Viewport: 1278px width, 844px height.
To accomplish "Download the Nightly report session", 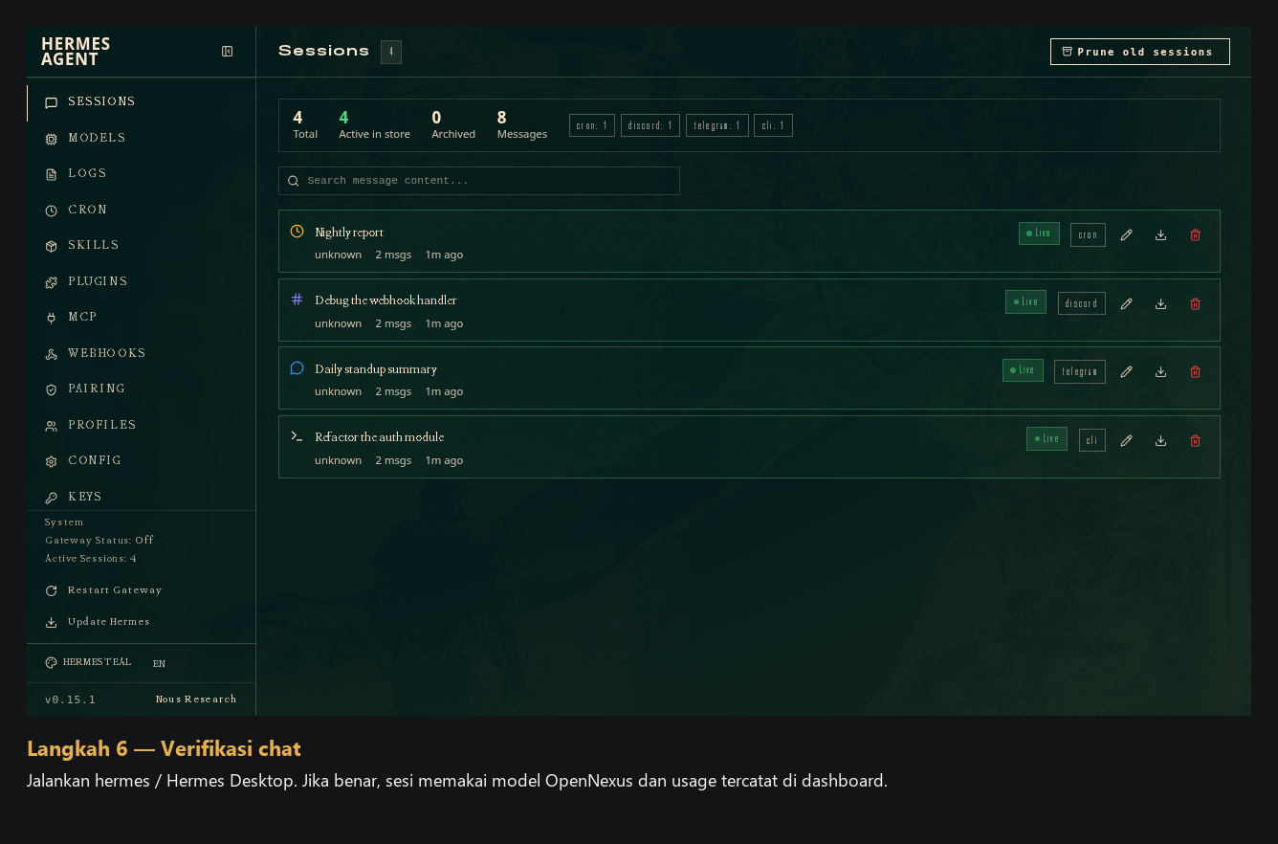I will point(1160,235).
